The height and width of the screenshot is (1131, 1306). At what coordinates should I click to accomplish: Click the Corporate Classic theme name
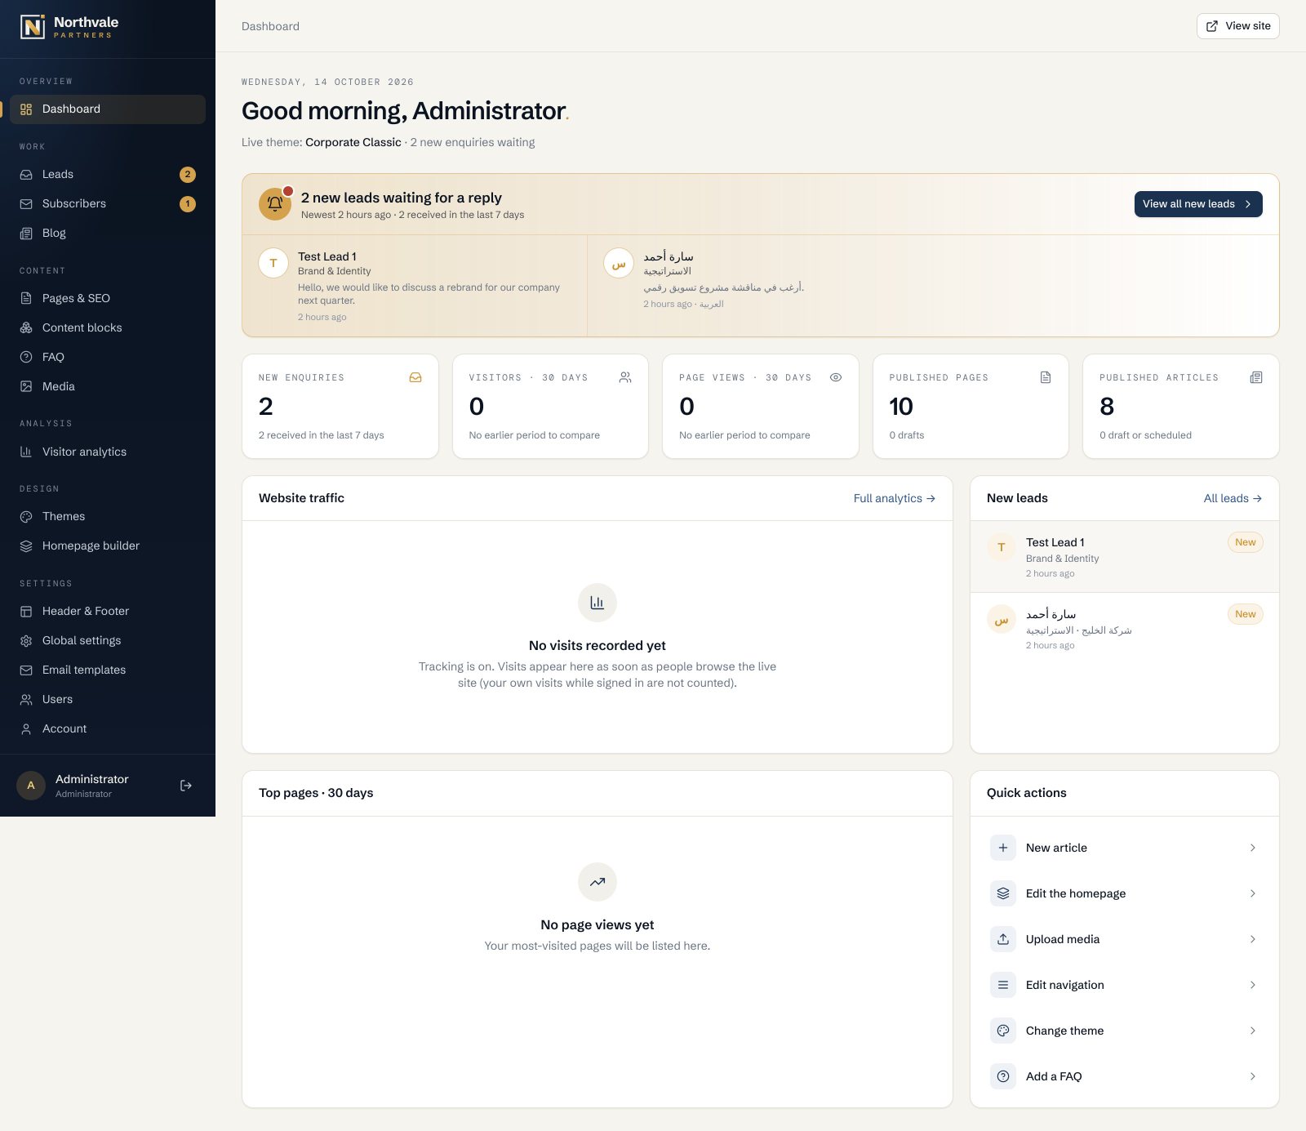(353, 142)
